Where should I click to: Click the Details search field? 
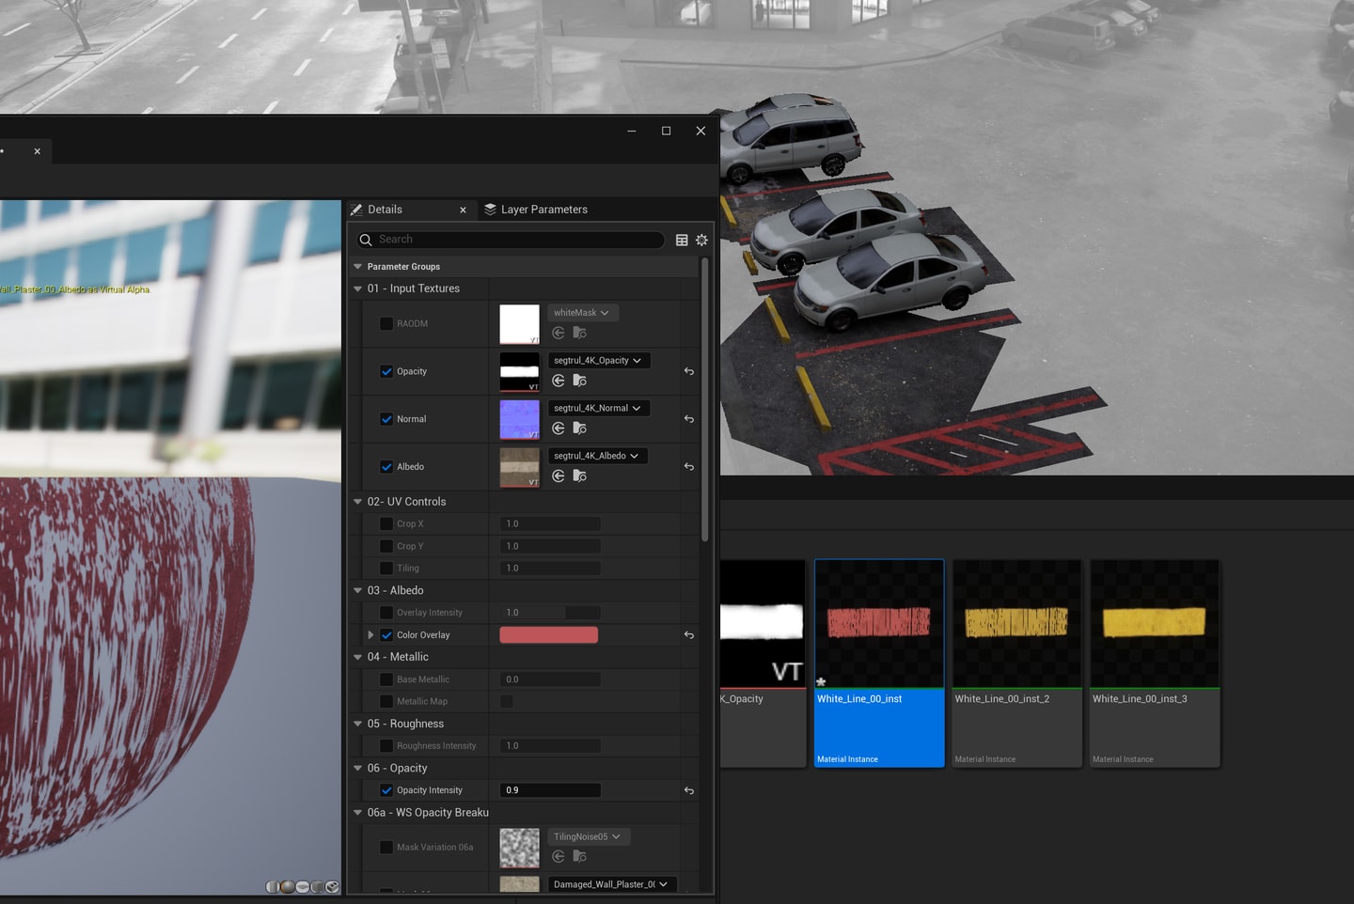(511, 240)
